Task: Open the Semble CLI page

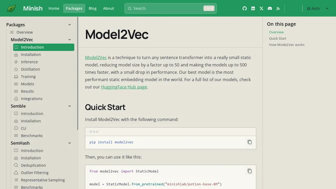Action: (x=24, y=128)
